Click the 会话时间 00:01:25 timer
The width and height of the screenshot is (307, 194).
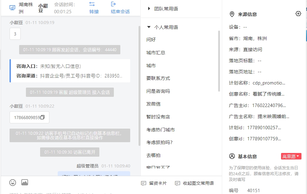point(64,8)
